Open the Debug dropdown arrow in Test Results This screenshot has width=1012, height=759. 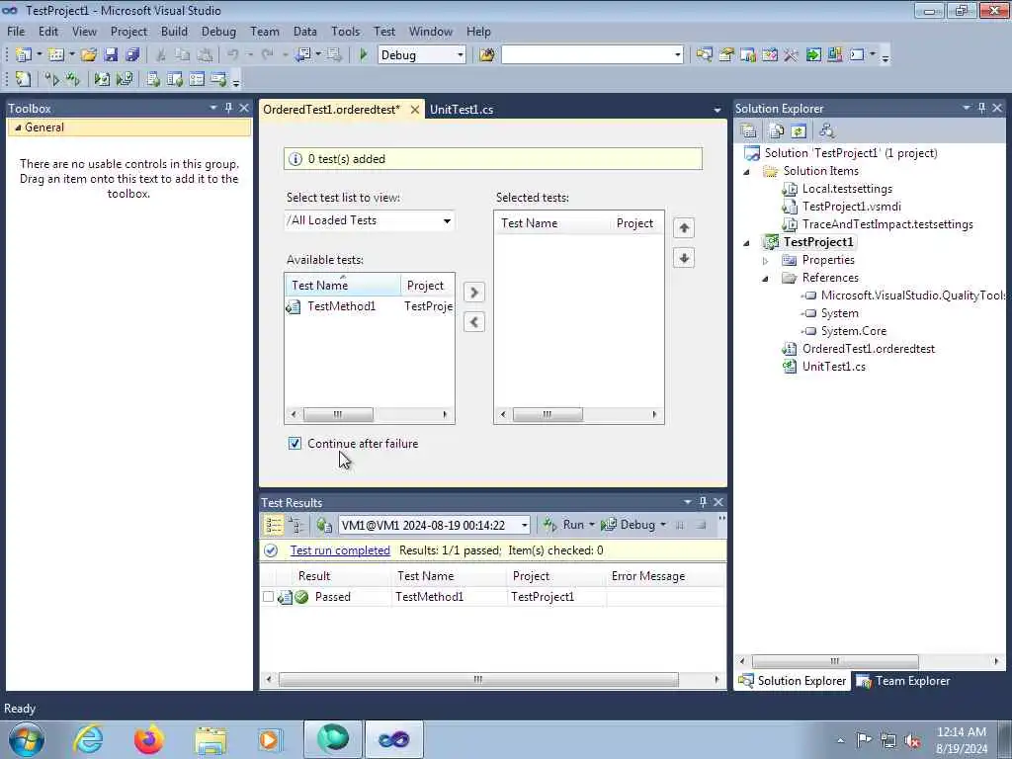663,525
